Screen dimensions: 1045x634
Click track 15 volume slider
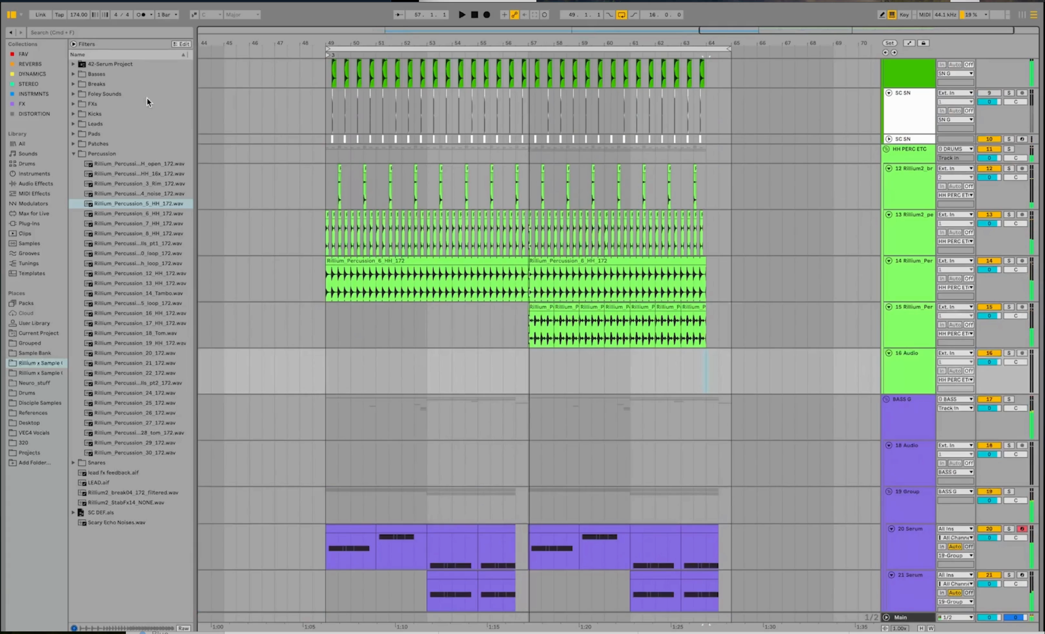(989, 316)
